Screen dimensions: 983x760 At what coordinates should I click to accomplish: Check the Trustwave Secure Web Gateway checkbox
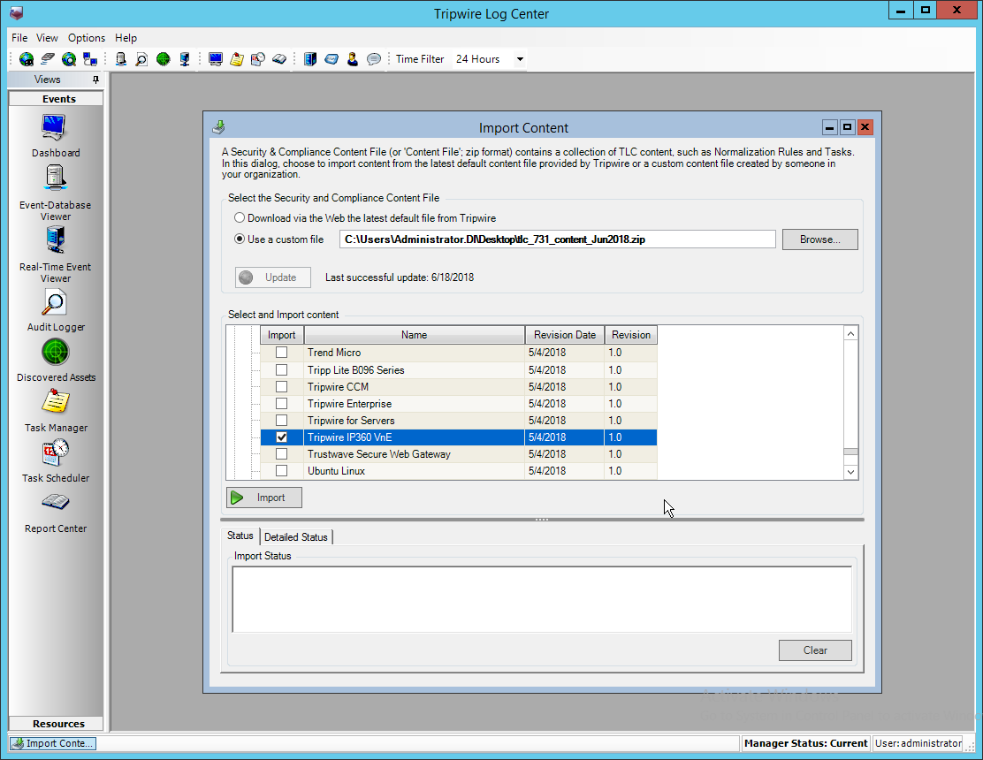pos(281,453)
